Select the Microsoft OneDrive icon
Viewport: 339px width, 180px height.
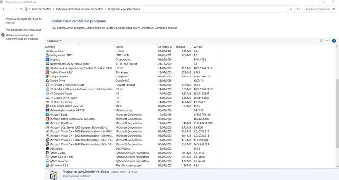tap(47, 123)
